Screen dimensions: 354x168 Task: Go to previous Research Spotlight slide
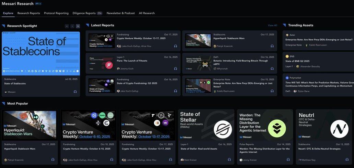tap(72, 26)
